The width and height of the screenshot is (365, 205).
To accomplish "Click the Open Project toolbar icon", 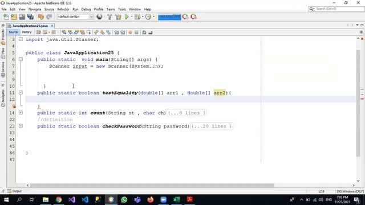I will click(22, 17).
